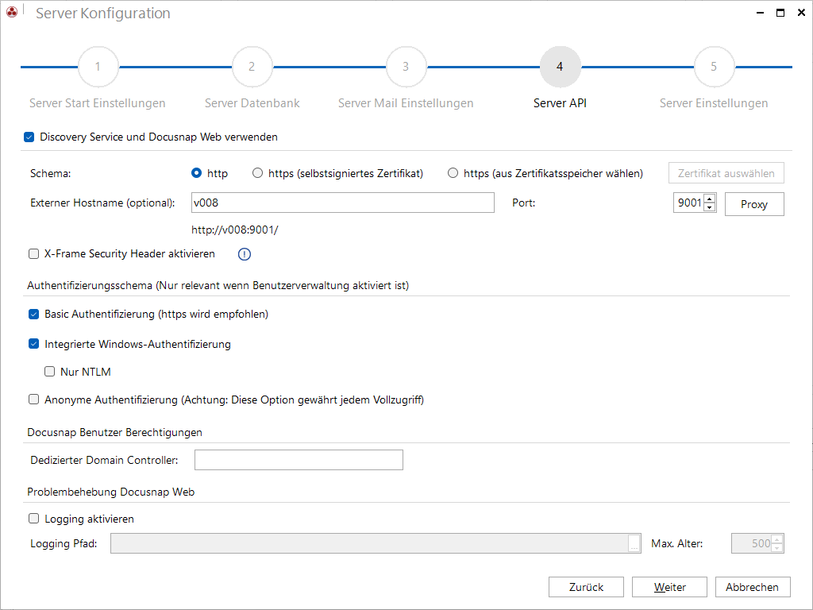The image size is (813, 610).
Task: Click the Max. Alter up arrow
Action: [x=776, y=539]
